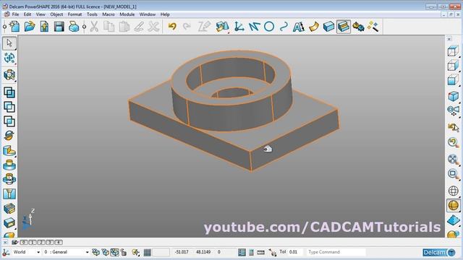Open the File menu
The height and width of the screenshot is (260, 463).
point(15,14)
